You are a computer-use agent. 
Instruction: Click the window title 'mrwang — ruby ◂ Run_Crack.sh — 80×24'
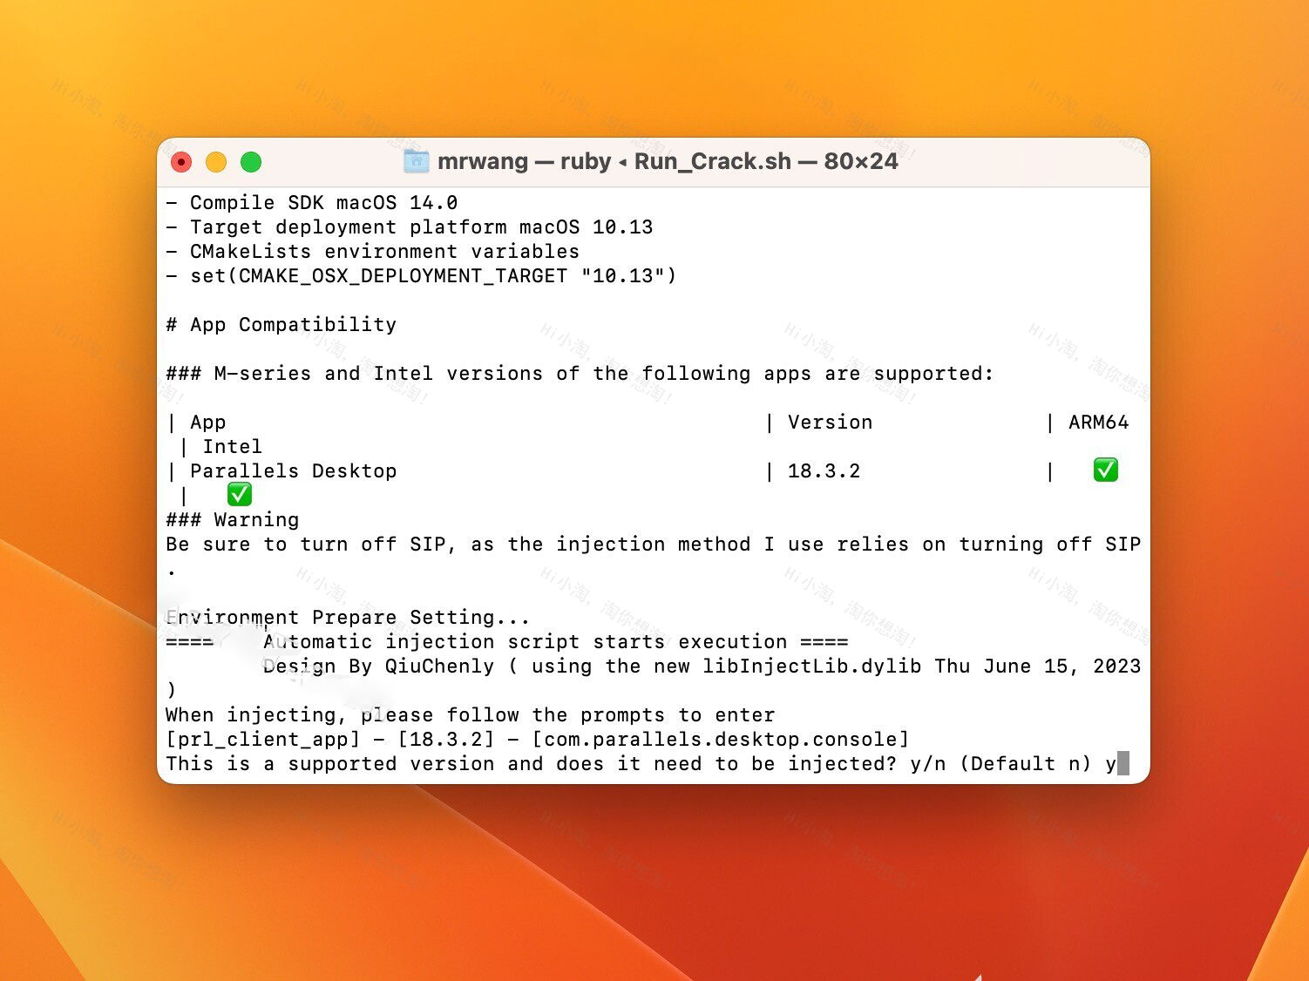point(668,161)
